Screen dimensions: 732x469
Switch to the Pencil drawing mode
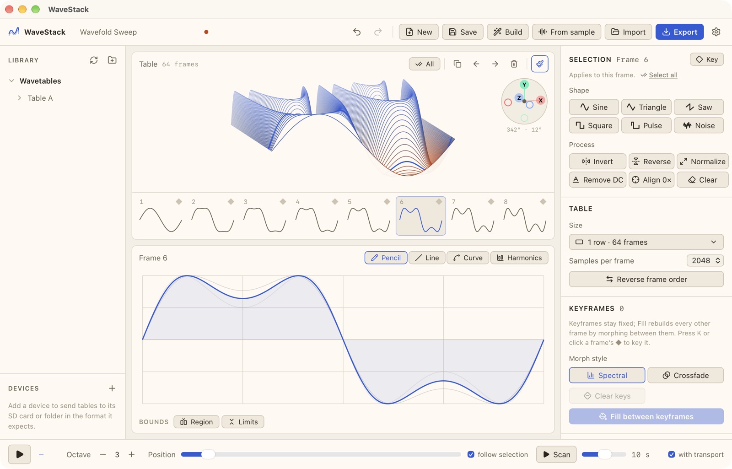tap(386, 258)
